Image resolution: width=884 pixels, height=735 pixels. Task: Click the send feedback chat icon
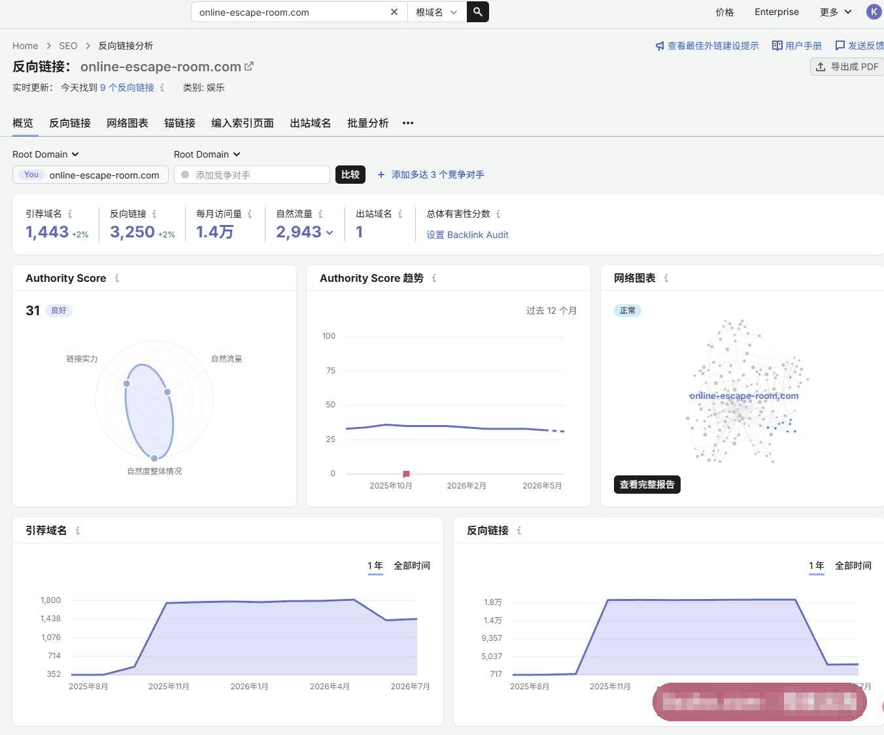coord(840,46)
